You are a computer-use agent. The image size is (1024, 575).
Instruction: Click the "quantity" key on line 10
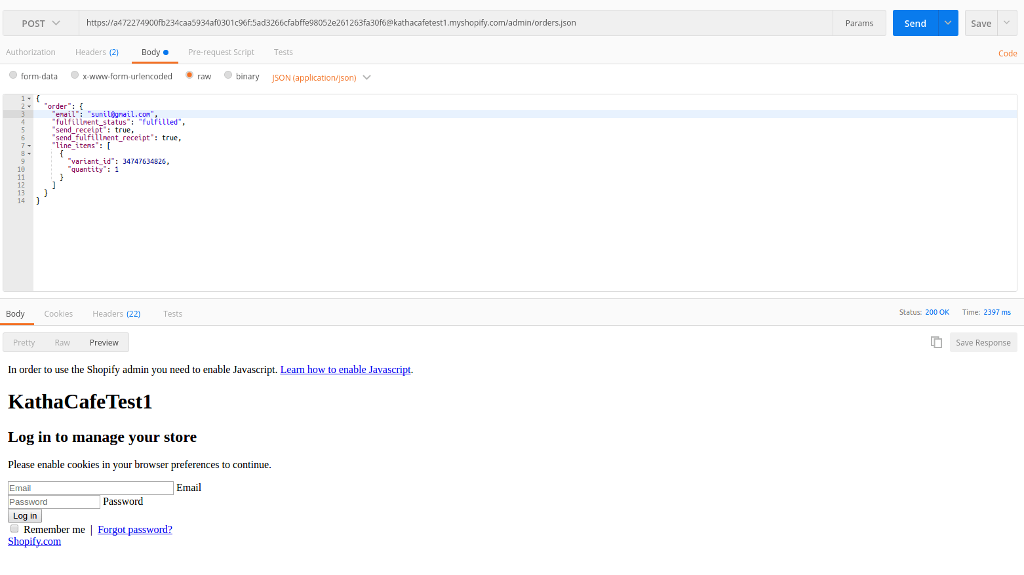coord(87,169)
